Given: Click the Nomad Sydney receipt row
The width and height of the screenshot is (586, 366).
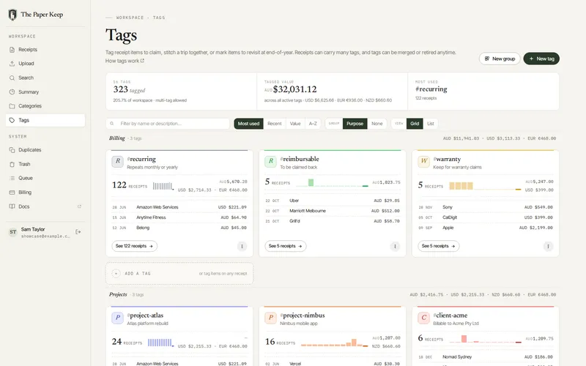Looking at the screenshot, I should [x=486, y=357].
